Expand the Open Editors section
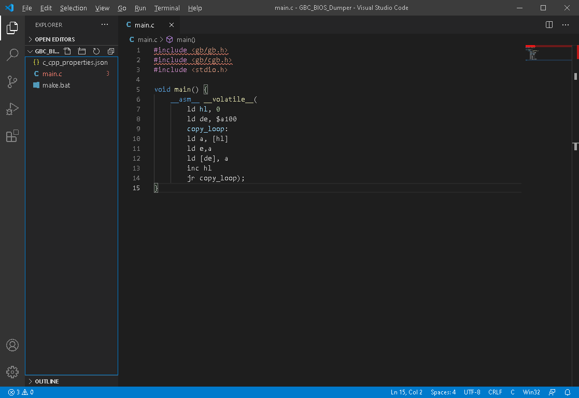This screenshot has width=579, height=398. click(71, 39)
